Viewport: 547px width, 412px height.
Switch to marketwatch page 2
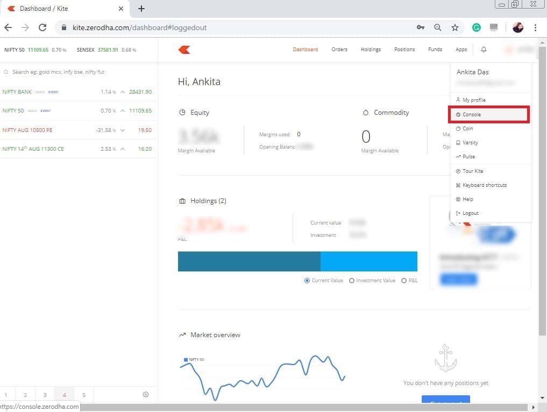[25, 395]
